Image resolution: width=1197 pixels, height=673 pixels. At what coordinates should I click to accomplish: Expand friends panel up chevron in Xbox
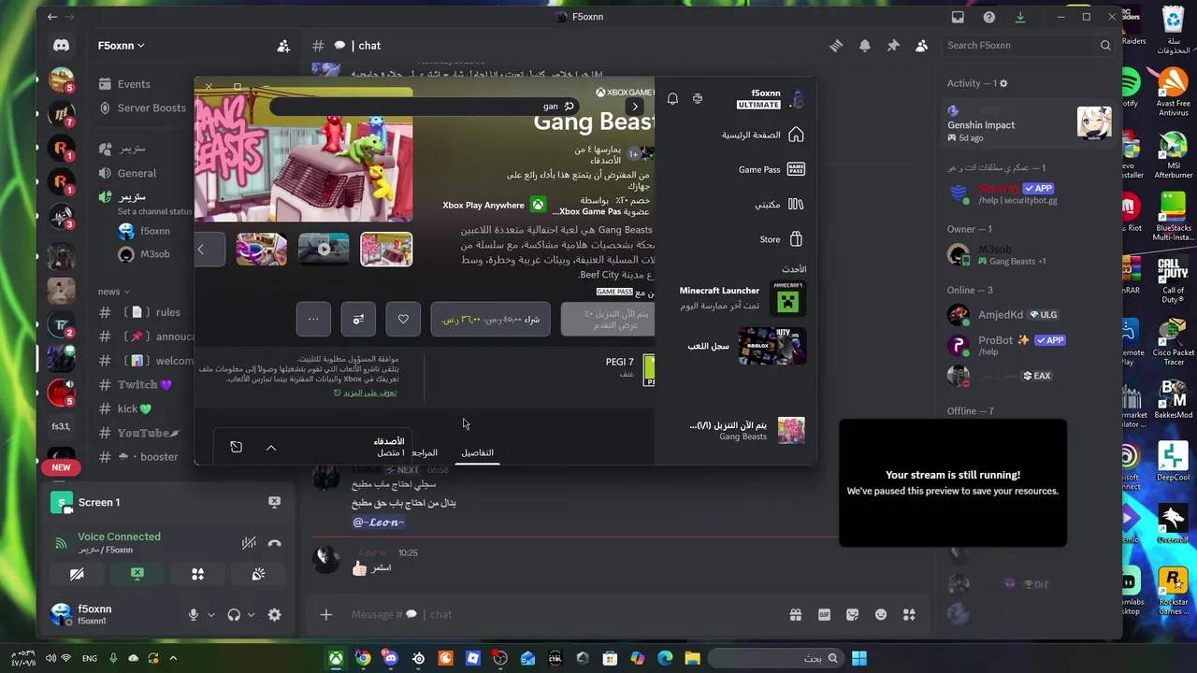(271, 448)
